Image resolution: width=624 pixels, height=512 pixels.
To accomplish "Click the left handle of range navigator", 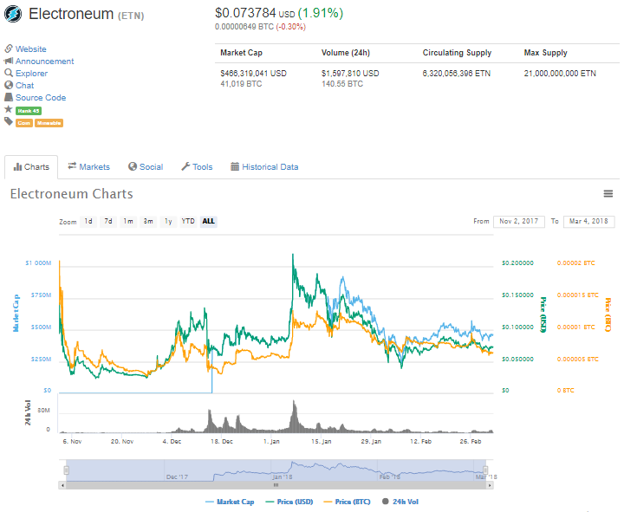I will (x=67, y=470).
